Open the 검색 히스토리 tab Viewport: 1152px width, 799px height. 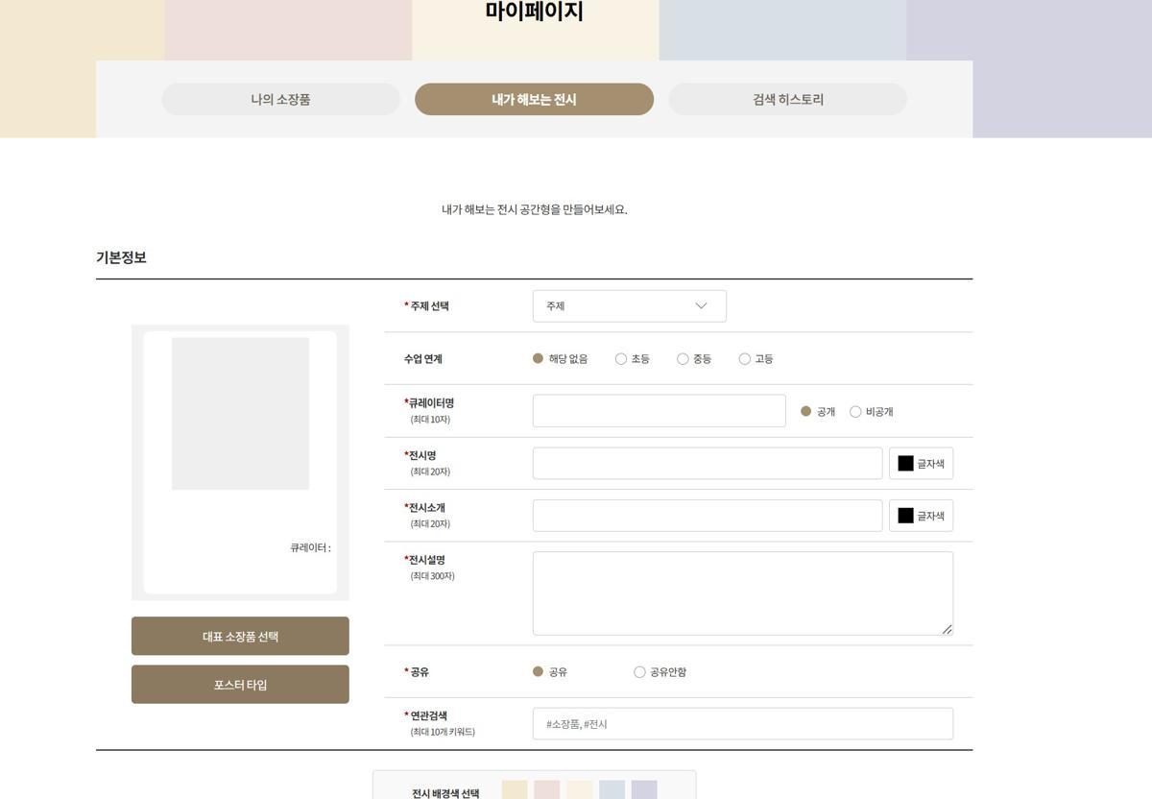coord(787,100)
